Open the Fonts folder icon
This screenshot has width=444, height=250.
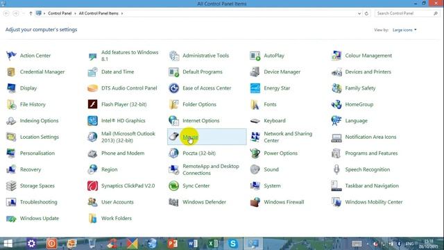tap(255, 104)
